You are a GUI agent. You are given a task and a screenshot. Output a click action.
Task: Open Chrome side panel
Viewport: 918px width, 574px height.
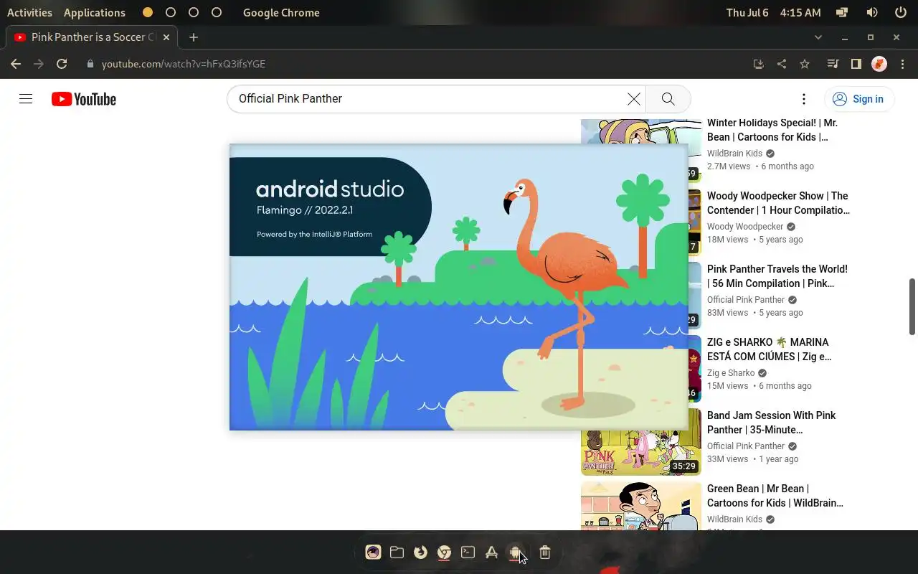(x=856, y=64)
